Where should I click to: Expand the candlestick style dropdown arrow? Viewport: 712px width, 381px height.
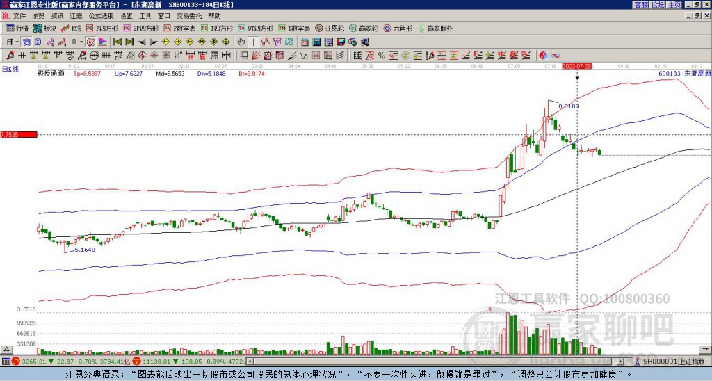pyautogui.click(x=81, y=42)
